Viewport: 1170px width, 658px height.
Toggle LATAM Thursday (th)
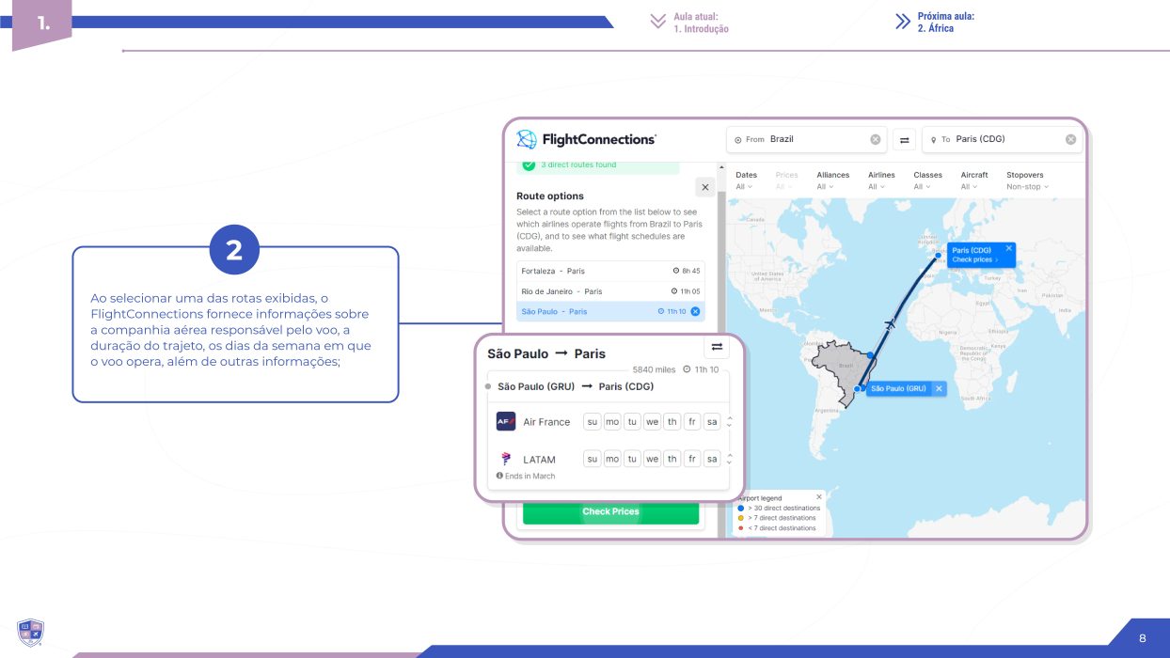tap(672, 459)
